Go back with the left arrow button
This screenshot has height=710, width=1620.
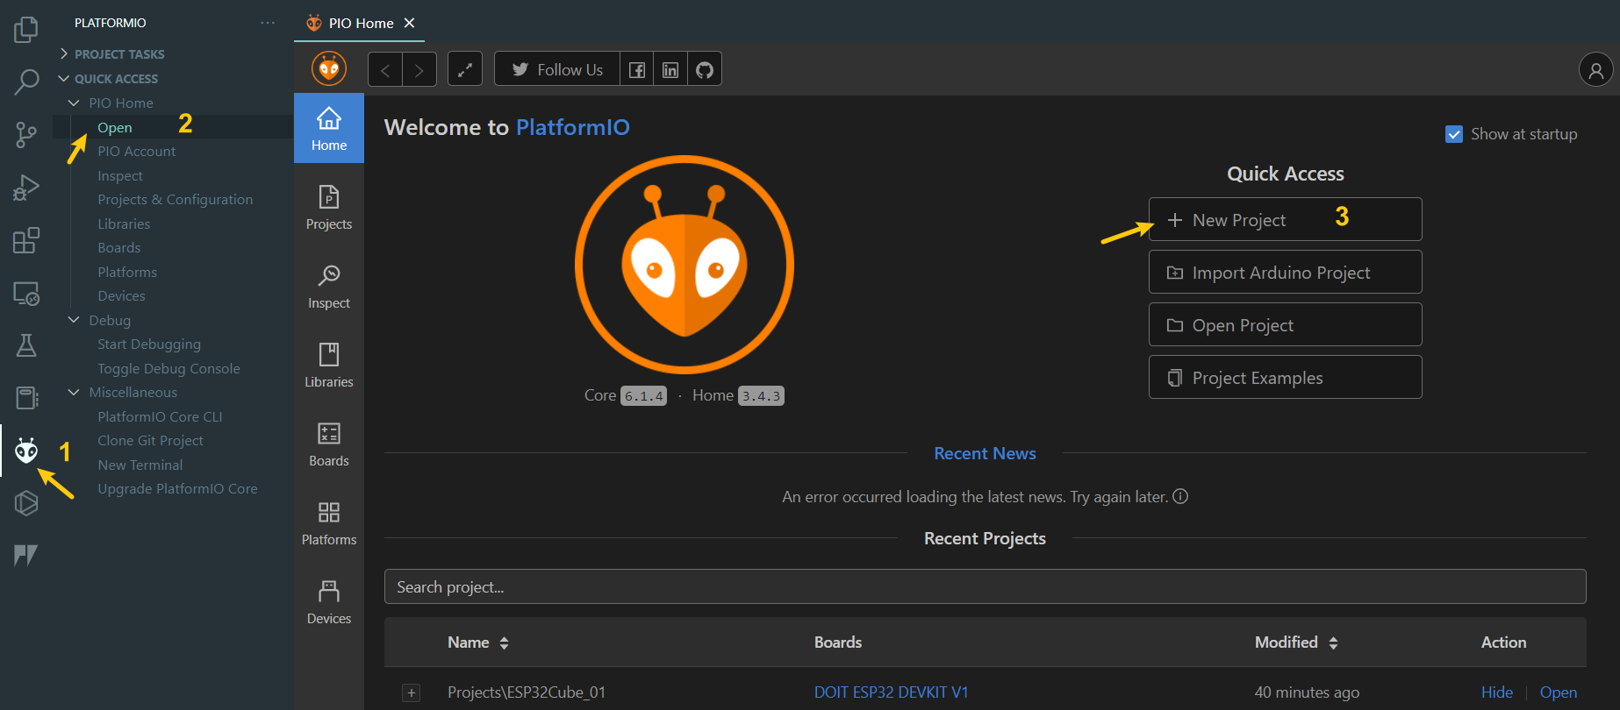click(385, 69)
